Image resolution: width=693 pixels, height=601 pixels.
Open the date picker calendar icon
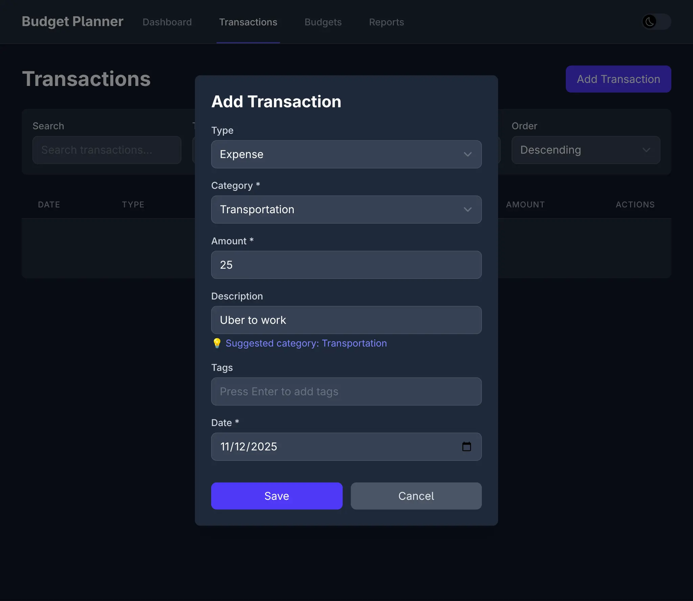point(466,447)
